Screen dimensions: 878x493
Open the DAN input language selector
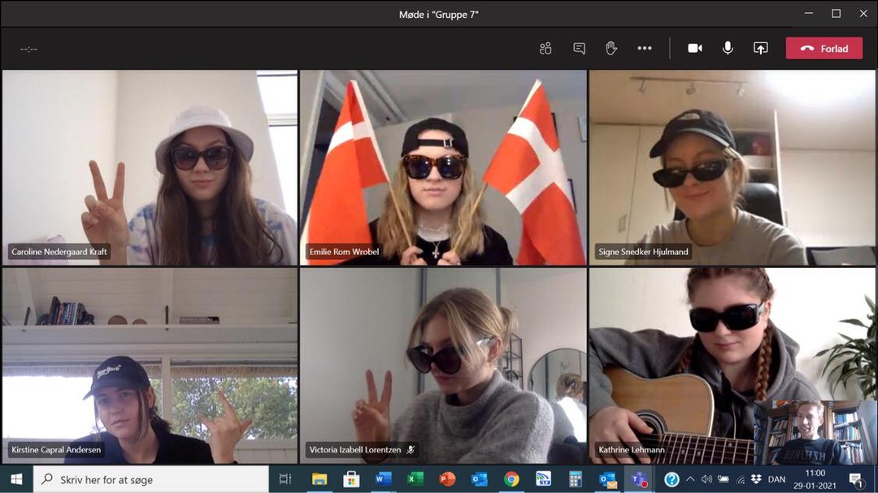tap(776, 479)
